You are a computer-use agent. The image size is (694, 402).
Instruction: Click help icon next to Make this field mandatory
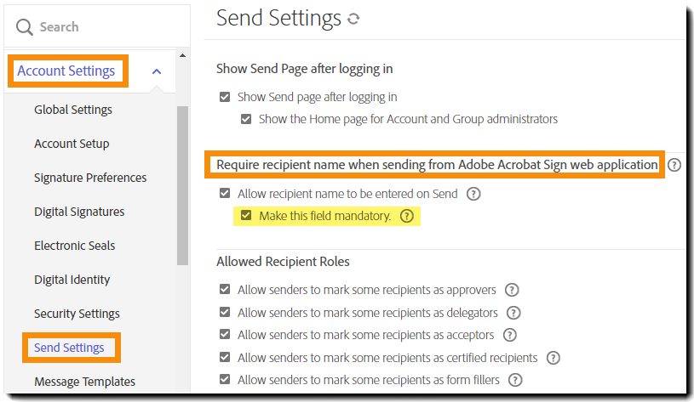point(406,216)
